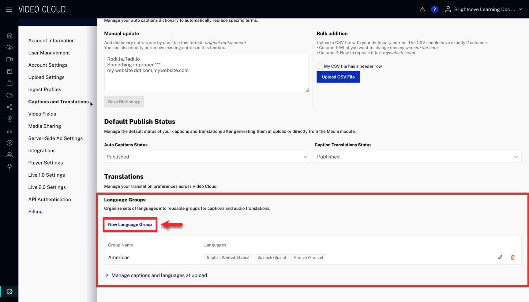The image size is (529, 302).
Task: Click the Home icon in sidebar
Action: 9,36
